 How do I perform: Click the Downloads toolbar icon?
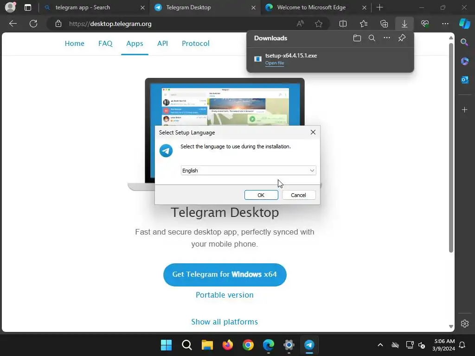click(x=404, y=24)
